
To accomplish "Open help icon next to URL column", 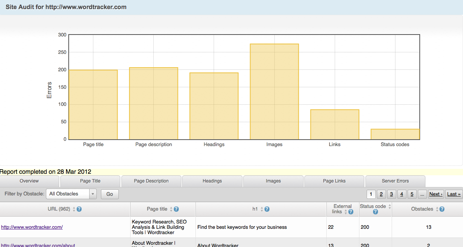I will (x=79, y=209).
